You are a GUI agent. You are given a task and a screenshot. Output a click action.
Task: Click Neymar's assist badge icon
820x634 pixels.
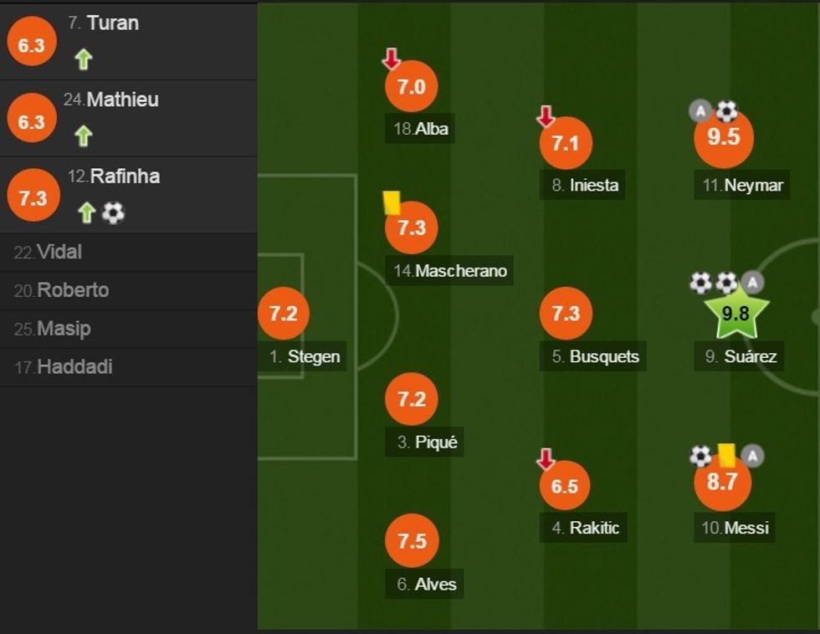[x=700, y=110]
